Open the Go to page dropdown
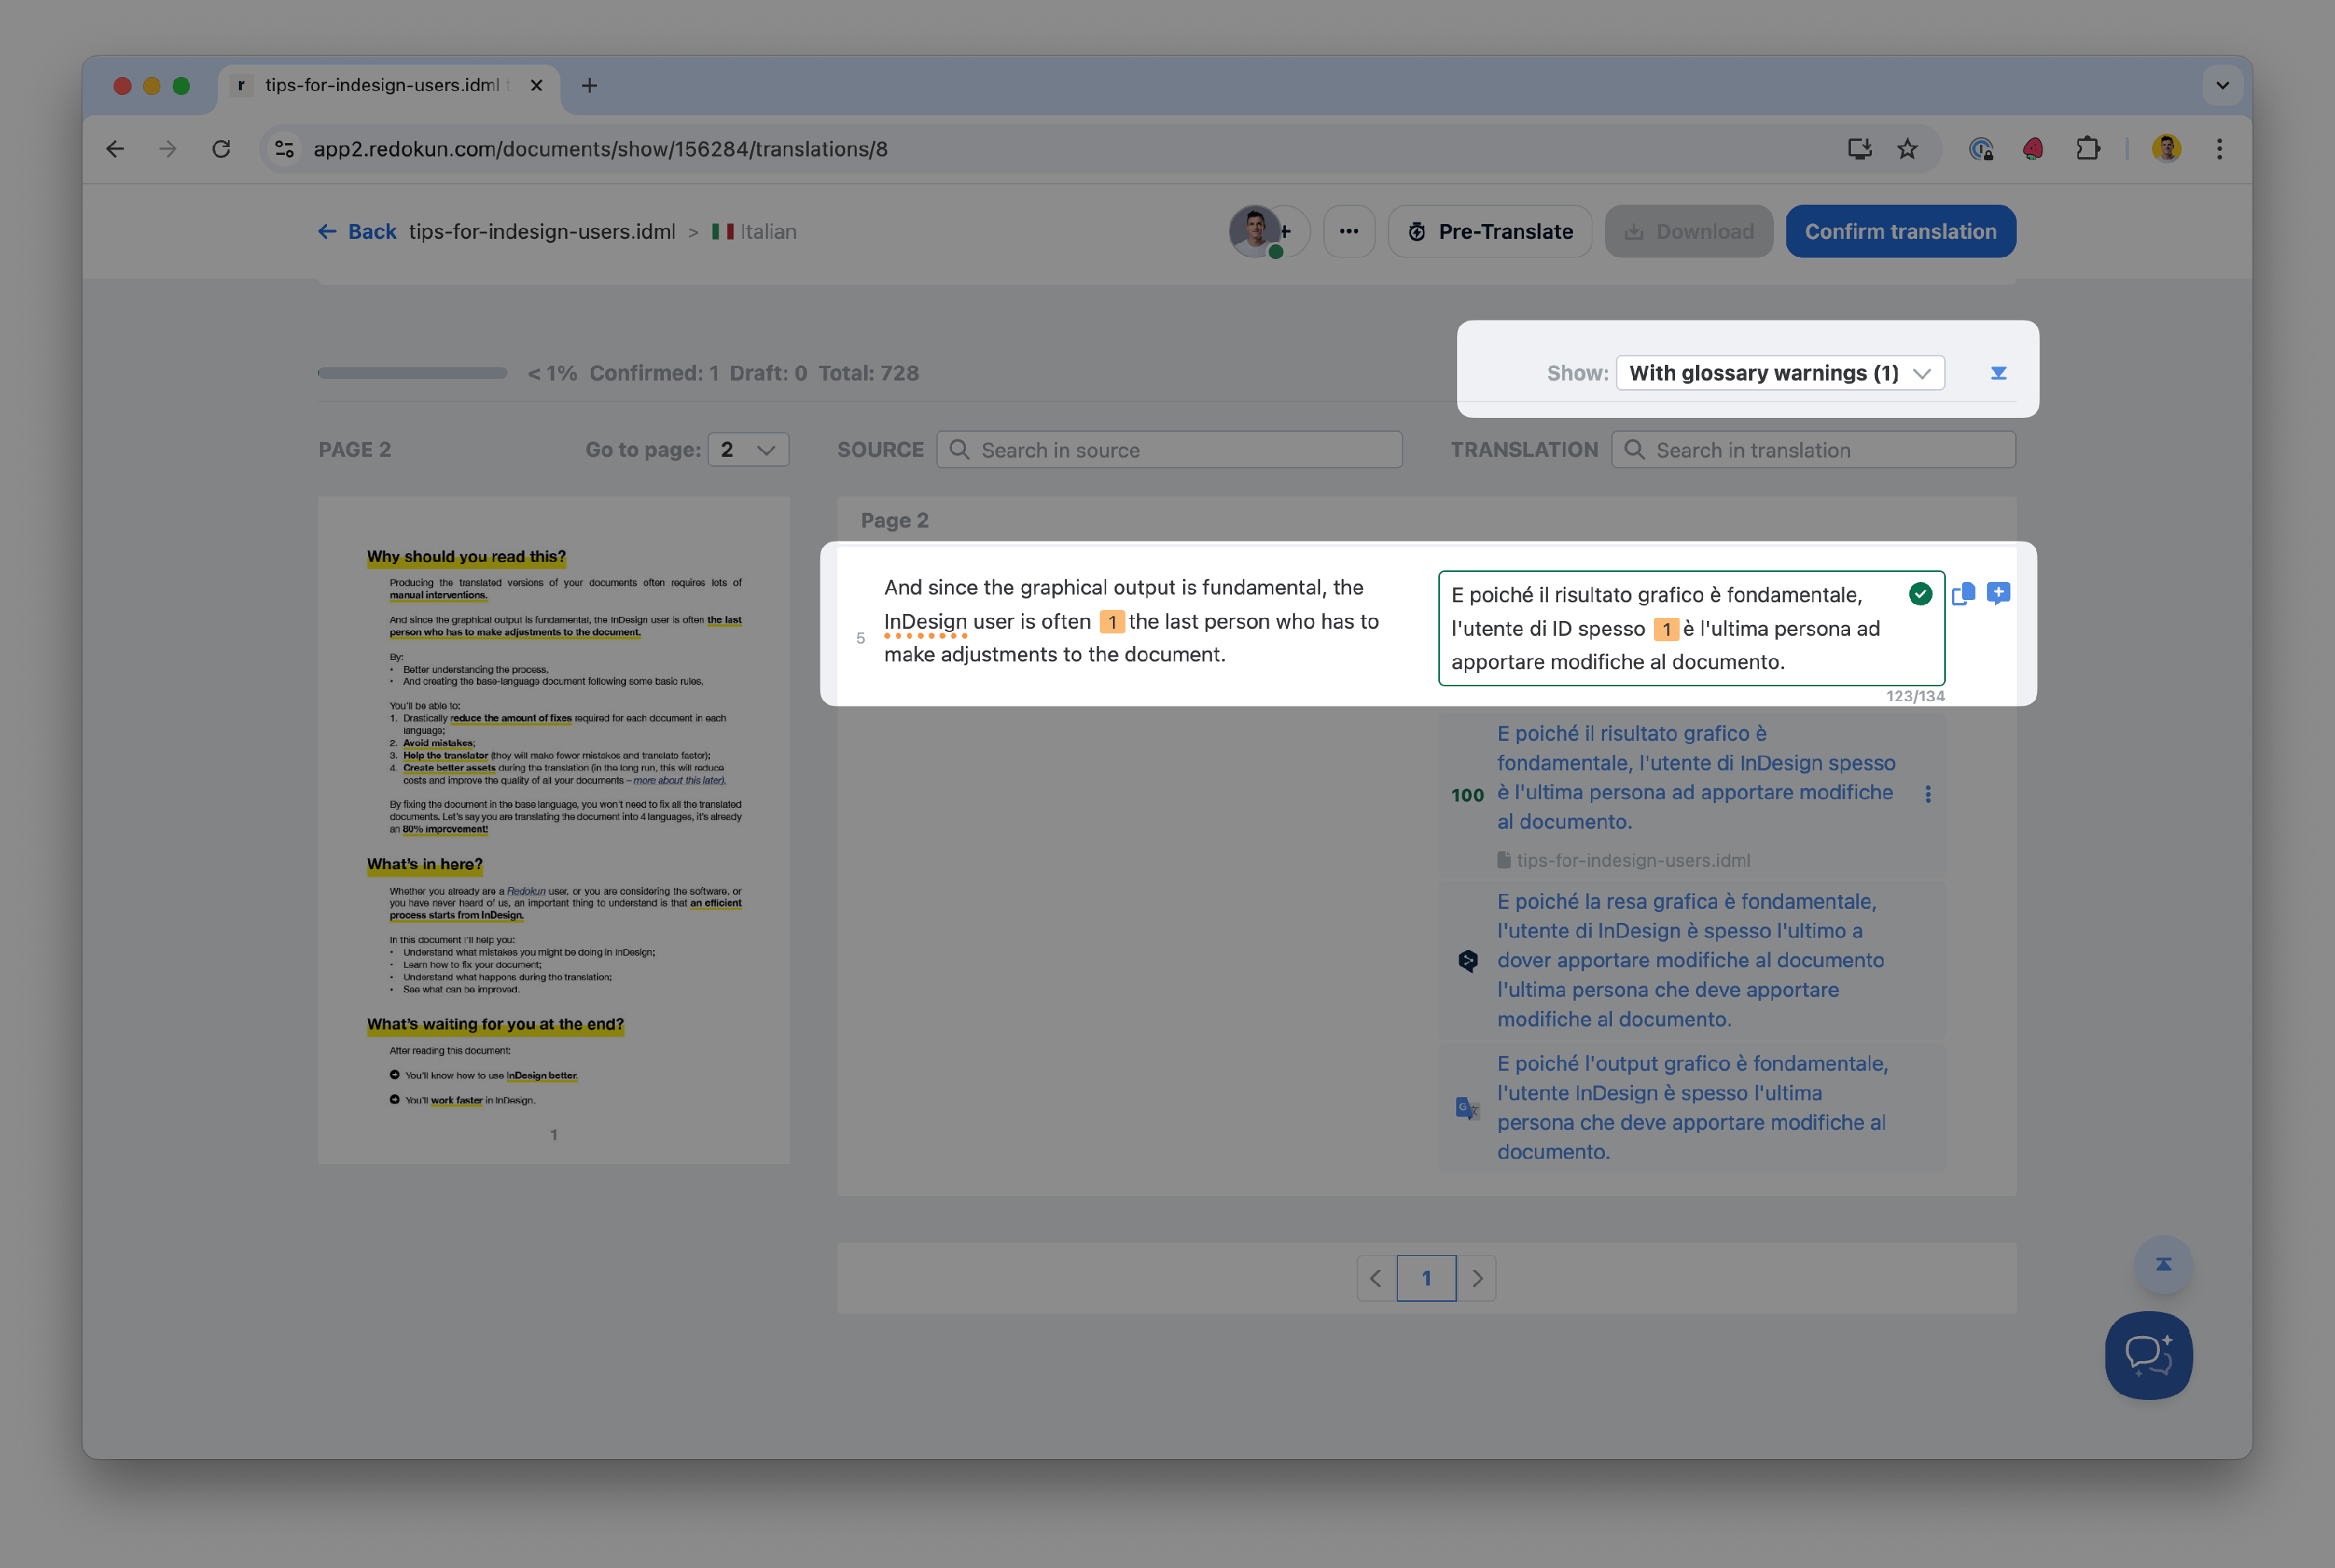The image size is (2335, 1568). (x=748, y=450)
